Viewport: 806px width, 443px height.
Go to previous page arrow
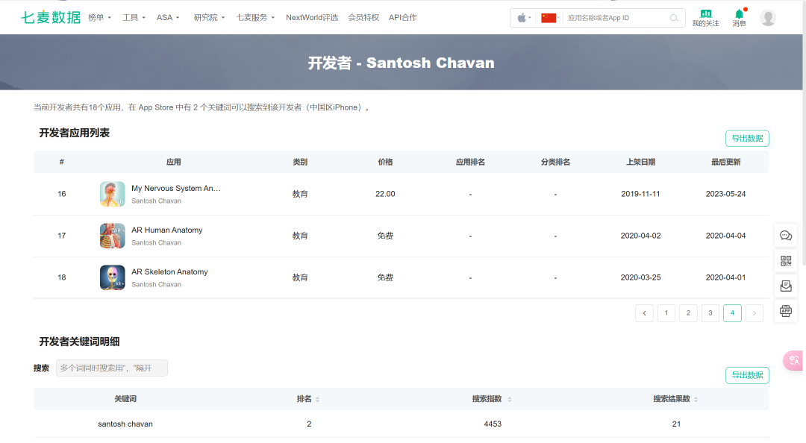point(644,313)
